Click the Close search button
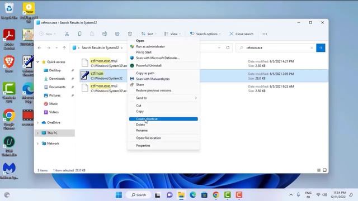 tap(241, 33)
